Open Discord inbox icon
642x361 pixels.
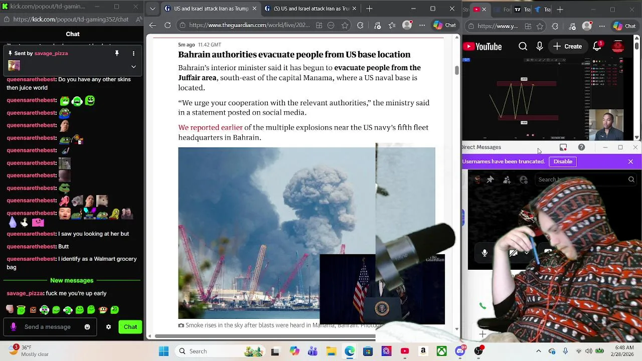tap(563, 147)
